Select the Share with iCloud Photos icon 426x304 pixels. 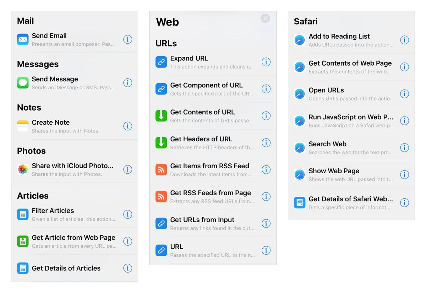pos(22,169)
